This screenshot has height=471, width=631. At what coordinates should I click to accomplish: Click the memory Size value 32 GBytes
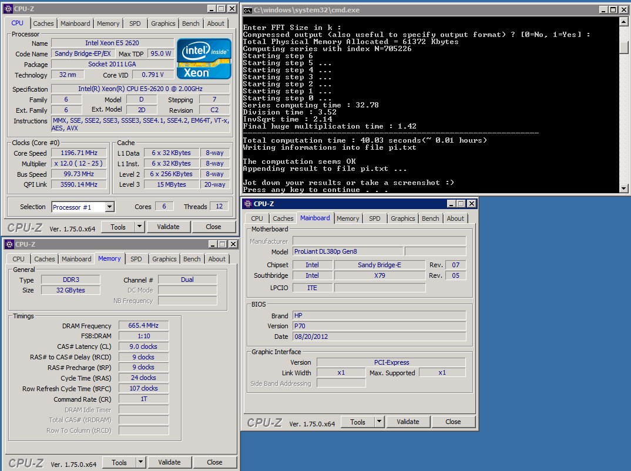(x=71, y=290)
